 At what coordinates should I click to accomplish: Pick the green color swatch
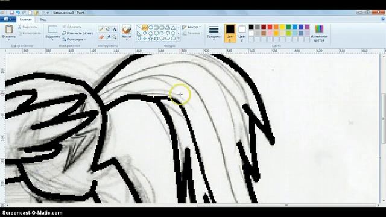coord(288,27)
